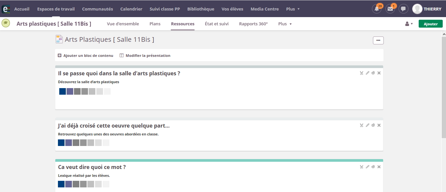Viewport: 446px width, 192px height.
Task: Open the mail inbox envelope icon
Action: 390,9
